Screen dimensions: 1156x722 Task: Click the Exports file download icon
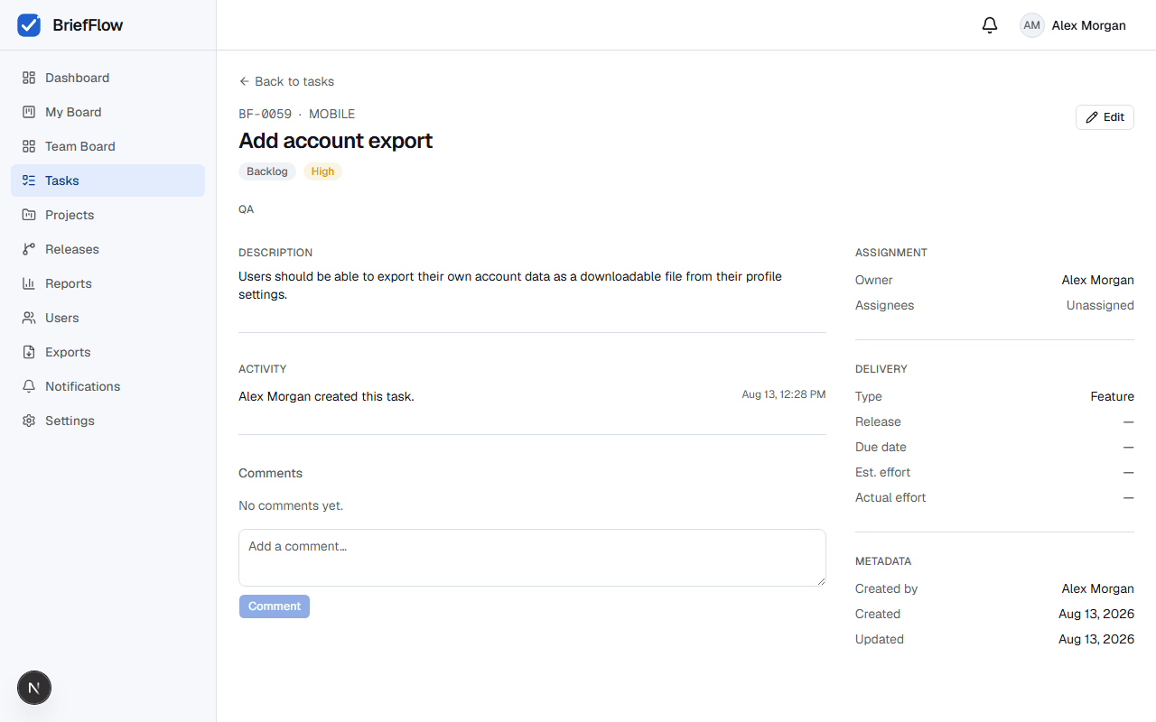click(x=29, y=352)
